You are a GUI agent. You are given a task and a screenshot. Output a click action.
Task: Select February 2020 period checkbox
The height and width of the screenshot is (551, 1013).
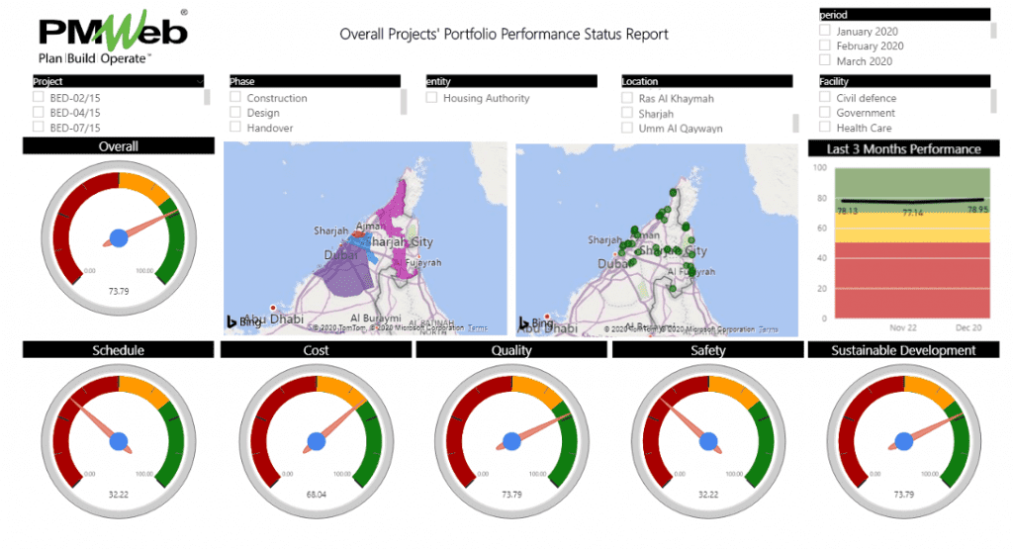click(x=824, y=46)
